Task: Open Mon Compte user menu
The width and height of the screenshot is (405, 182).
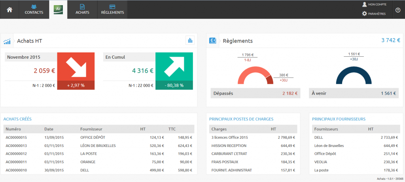Action: (374, 4)
